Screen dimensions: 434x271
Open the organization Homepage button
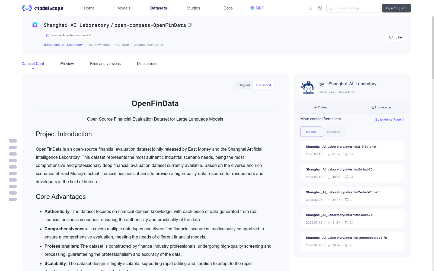(x=381, y=107)
